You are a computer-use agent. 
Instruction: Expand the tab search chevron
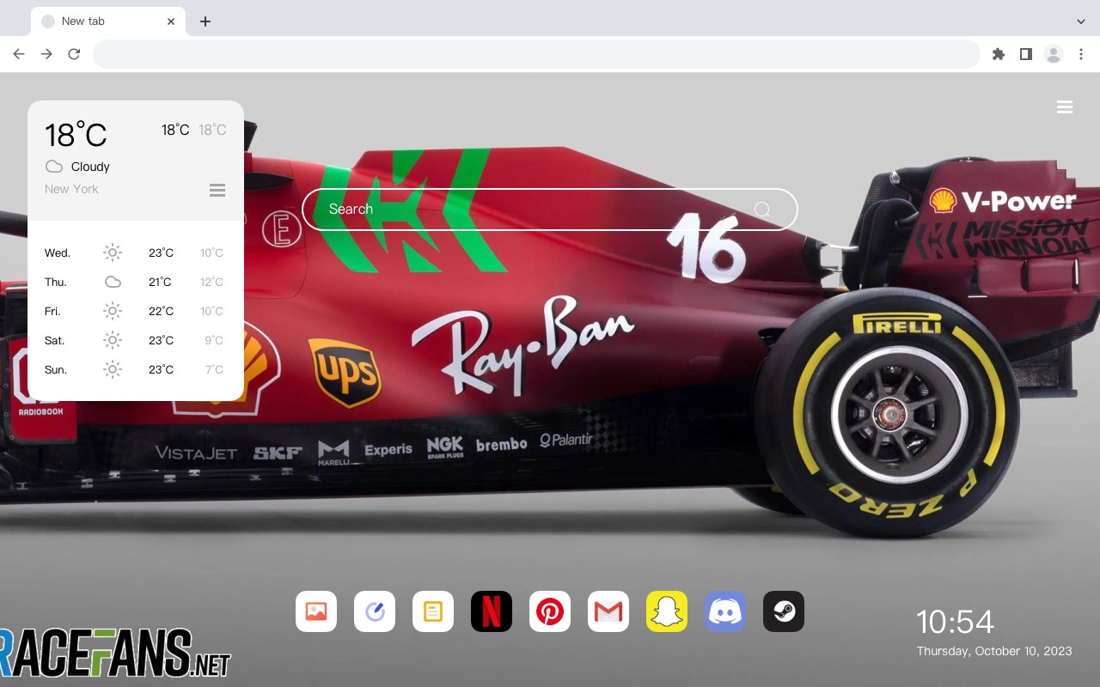[x=1081, y=21]
